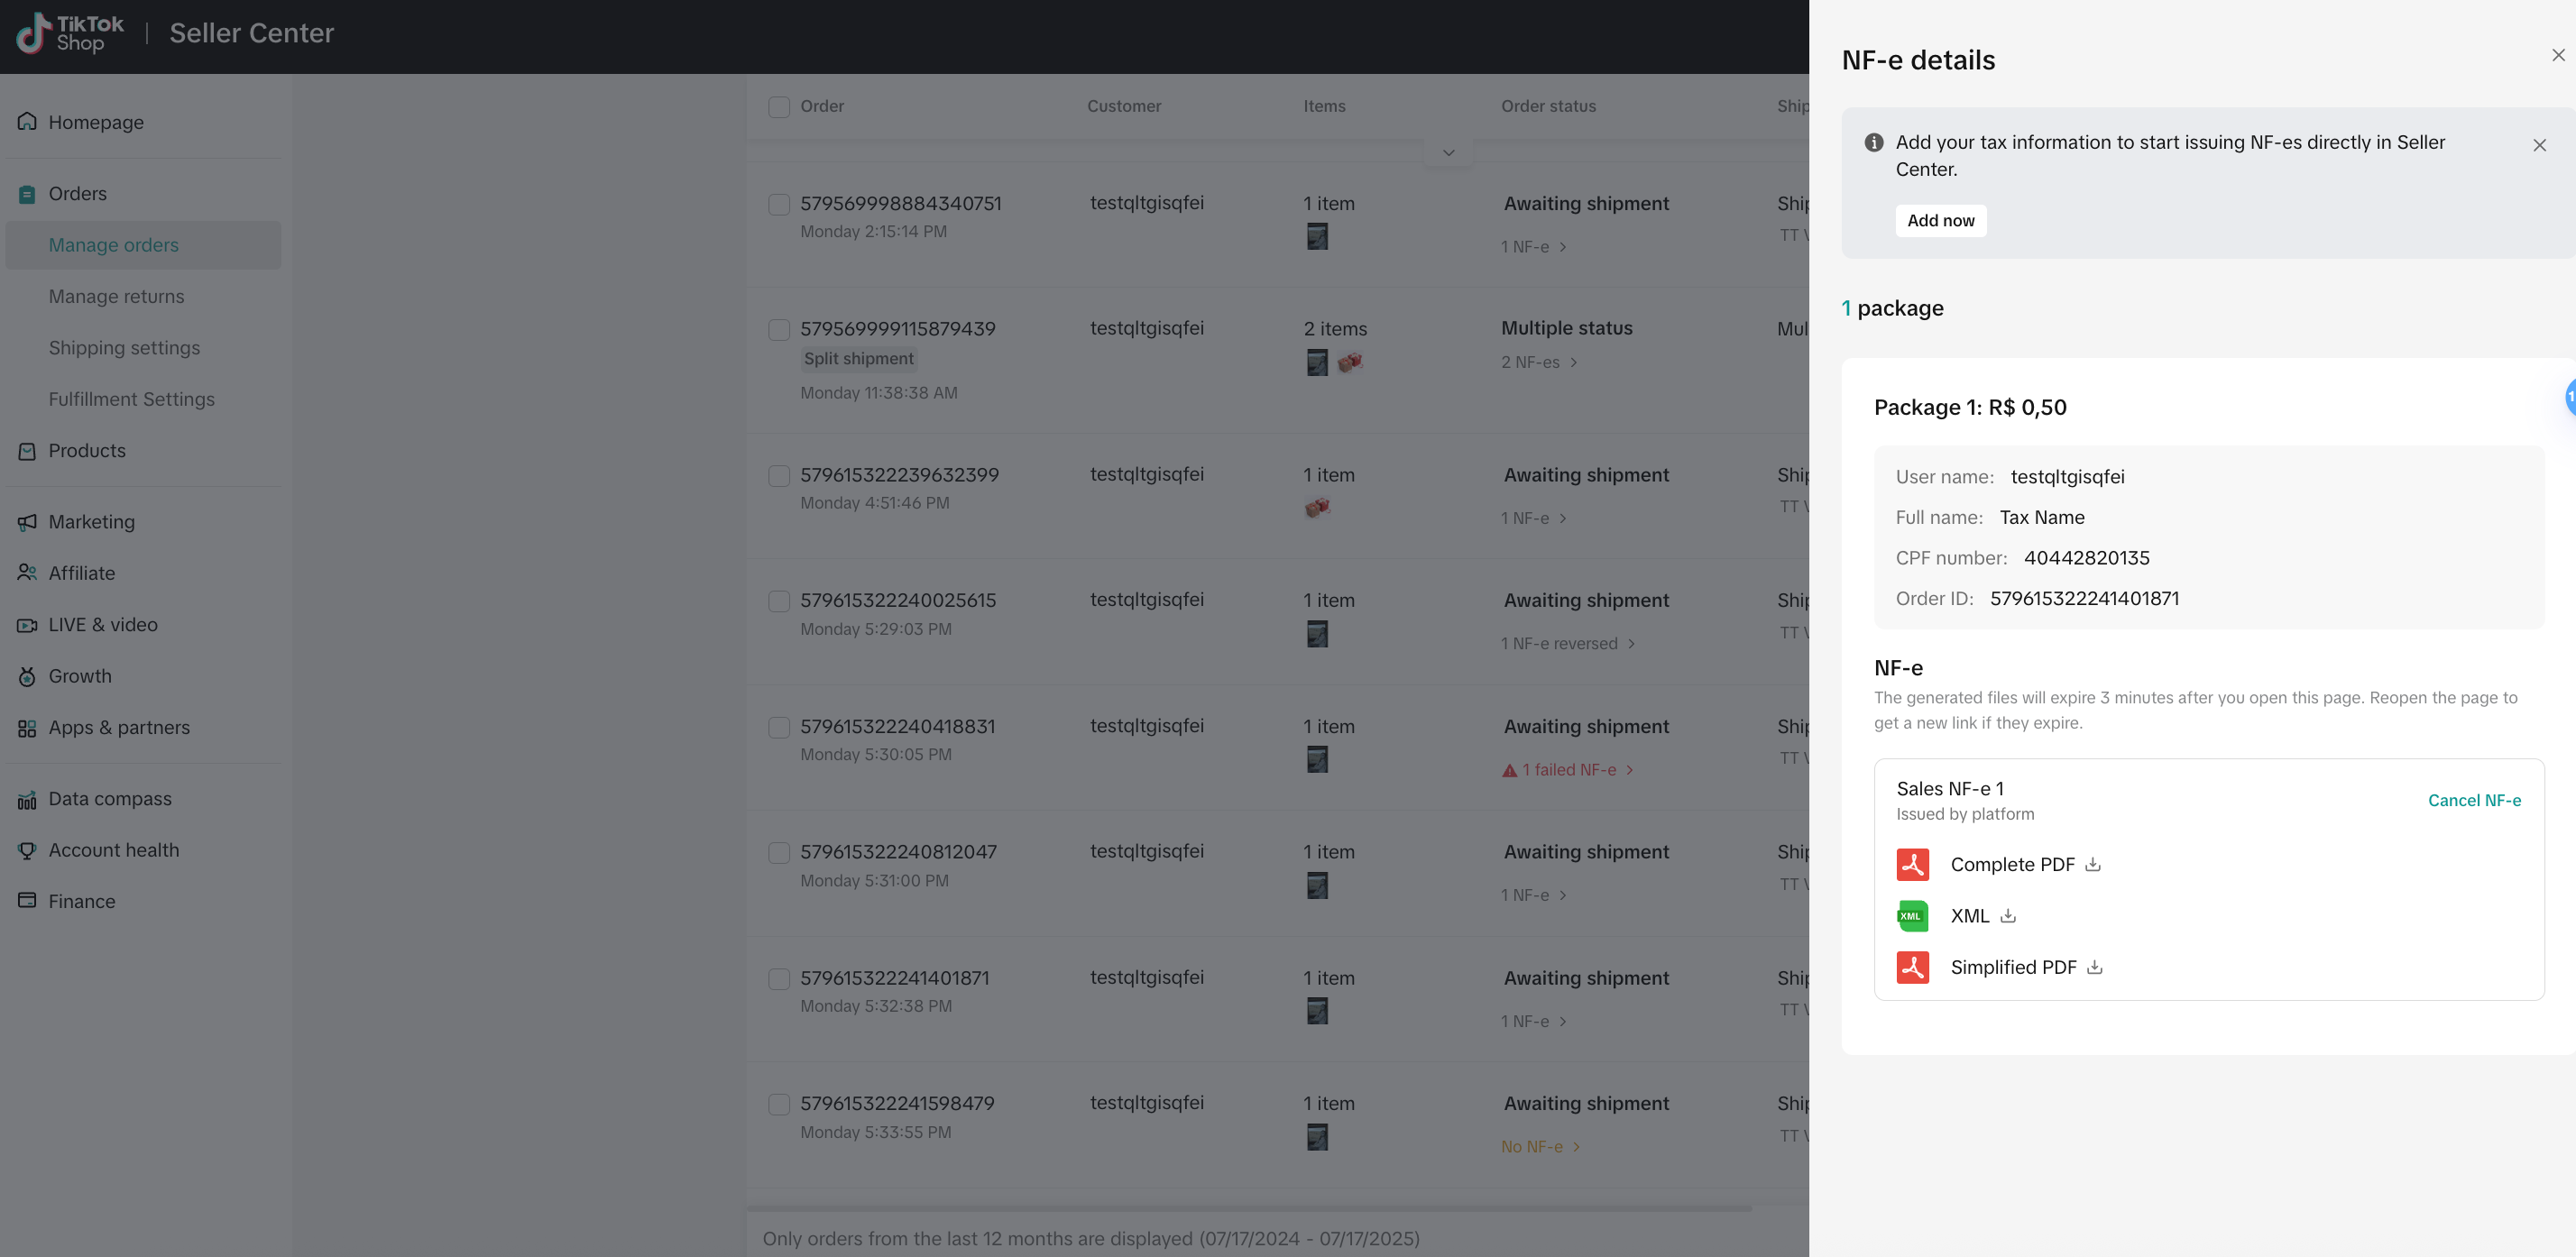
Task: Select checkbox for order 579615322239632399
Action: [x=778, y=475]
